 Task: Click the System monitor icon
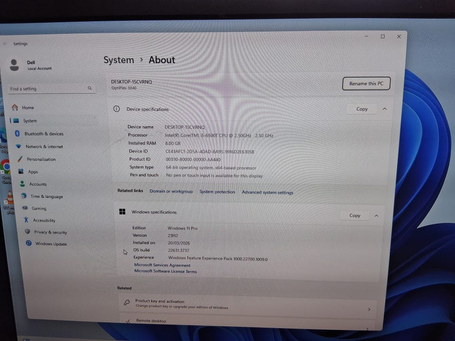point(16,121)
